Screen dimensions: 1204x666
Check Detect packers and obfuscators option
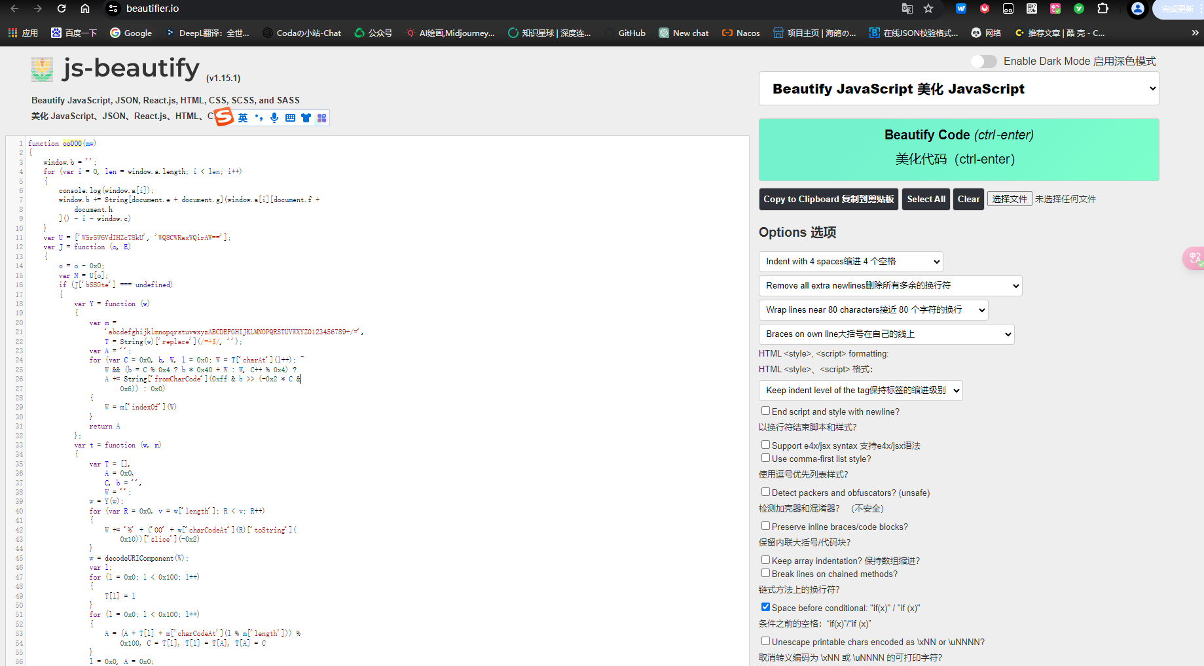coord(765,492)
